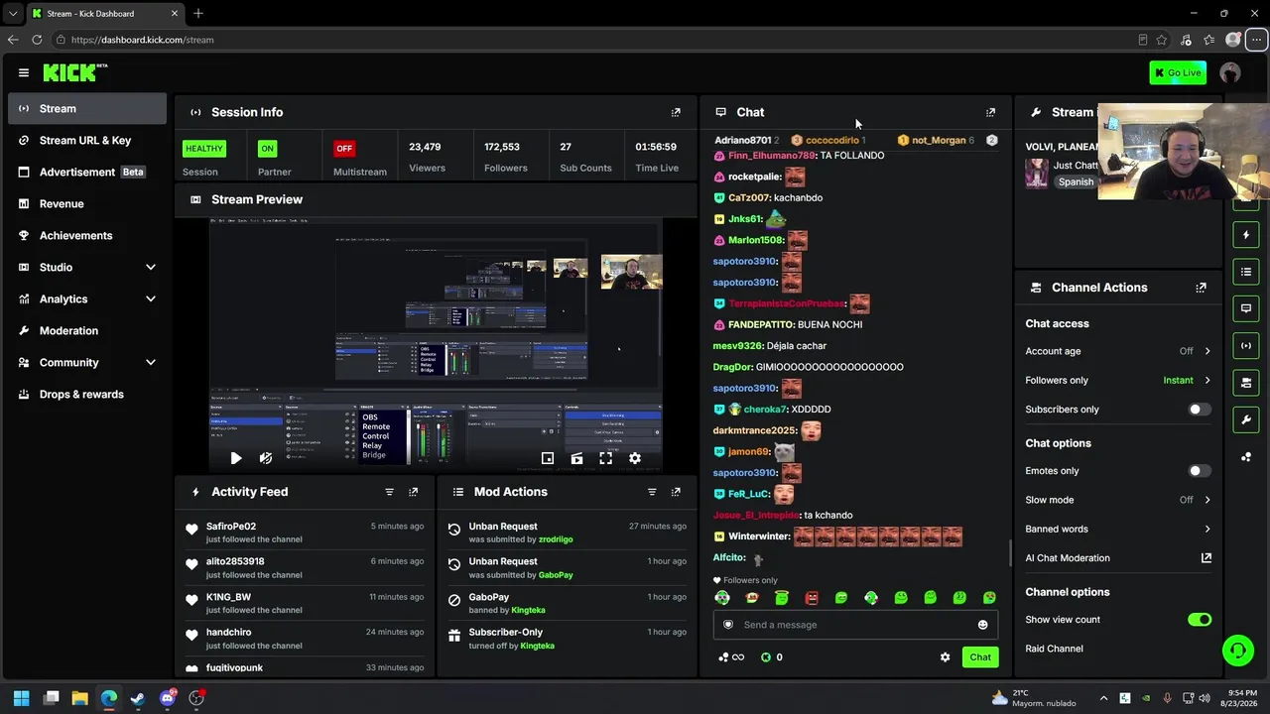Send message with the Chat button

tap(980, 657)
